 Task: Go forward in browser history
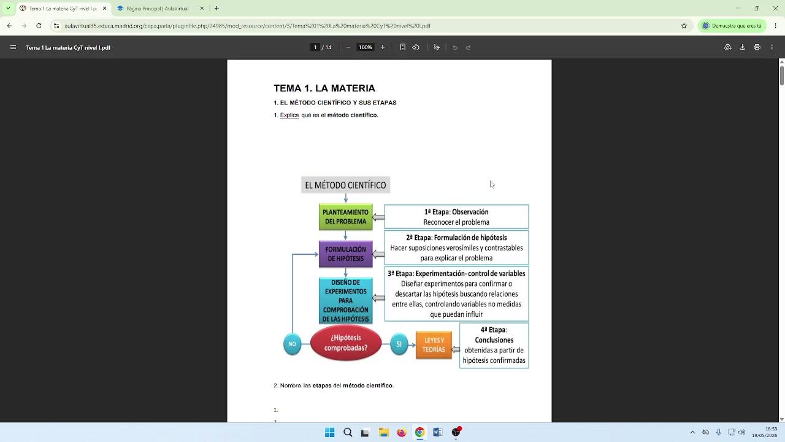pos(24,26)
